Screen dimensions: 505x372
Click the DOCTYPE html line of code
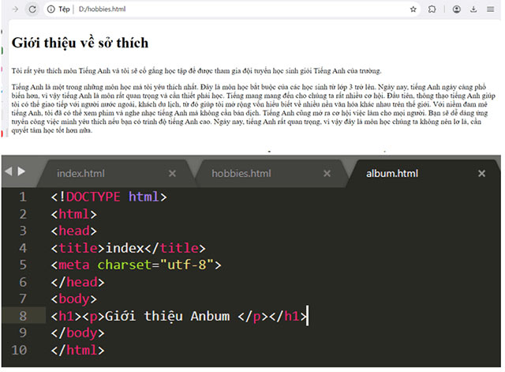pos(109,197)
